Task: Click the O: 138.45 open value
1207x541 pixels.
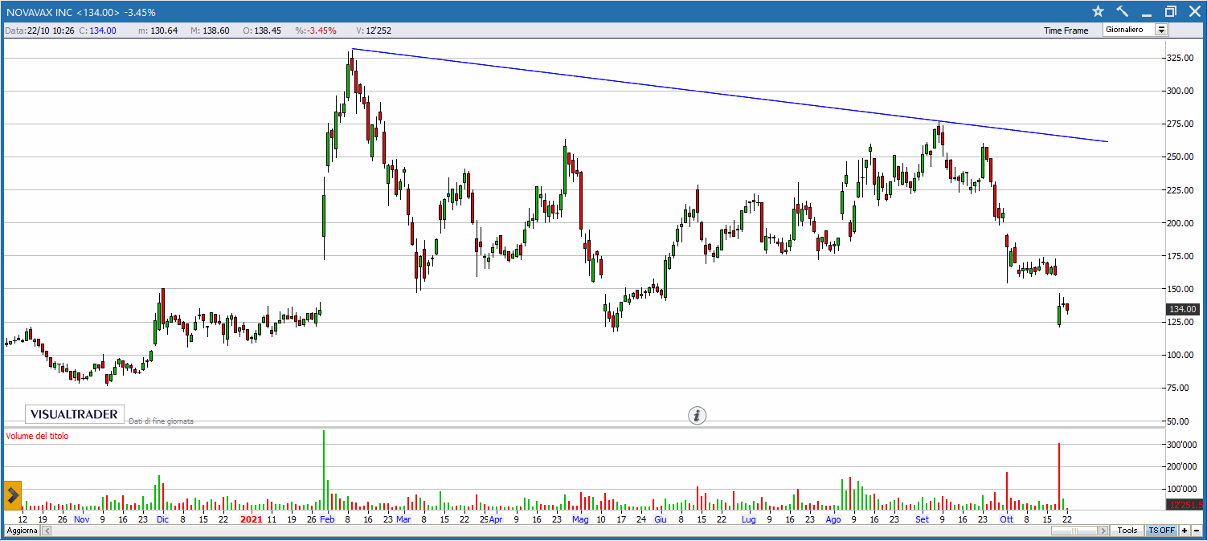Action: click(263, 31)
